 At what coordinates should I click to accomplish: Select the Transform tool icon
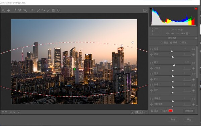32,10
